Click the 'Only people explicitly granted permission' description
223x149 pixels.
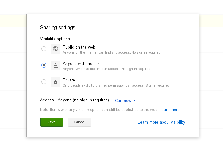tap(116, 85)
